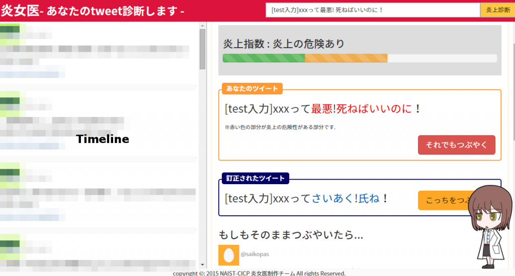Click the red text 最悪!死ねばいいのに
Screen dimensions: 515x276
(x=361, y=109)
